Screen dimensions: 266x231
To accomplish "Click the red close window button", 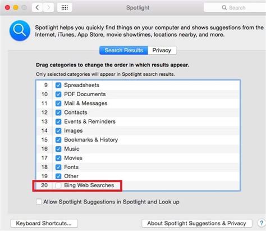I will 7,7.
